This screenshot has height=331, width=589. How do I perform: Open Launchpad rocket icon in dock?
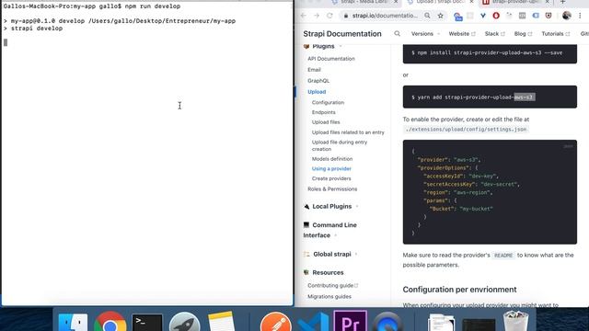point(184,322)
